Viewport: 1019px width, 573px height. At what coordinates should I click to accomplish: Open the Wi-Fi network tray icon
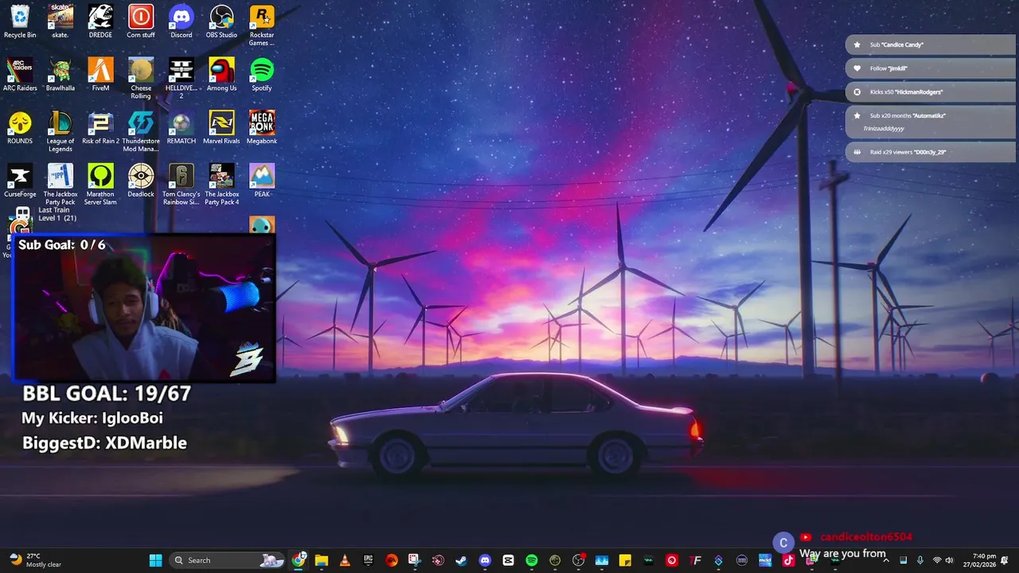coord(937,560)
